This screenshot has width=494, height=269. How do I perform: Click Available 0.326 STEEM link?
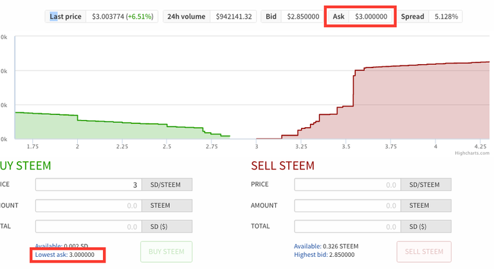(x=326, y=247)
